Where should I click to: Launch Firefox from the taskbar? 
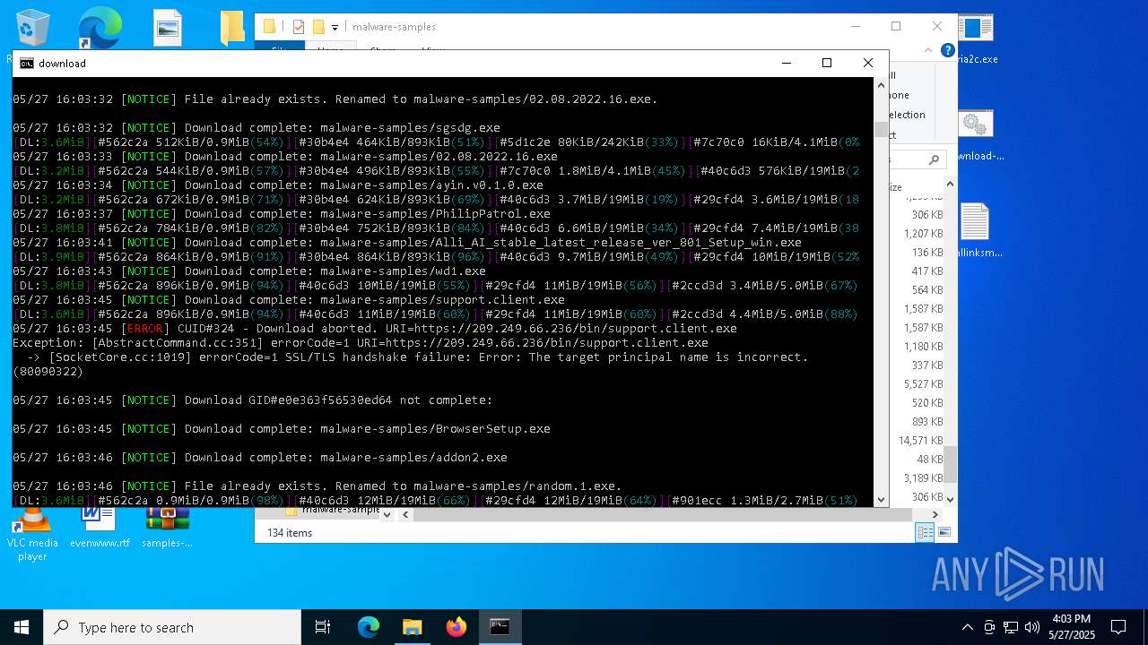(457, 627)
